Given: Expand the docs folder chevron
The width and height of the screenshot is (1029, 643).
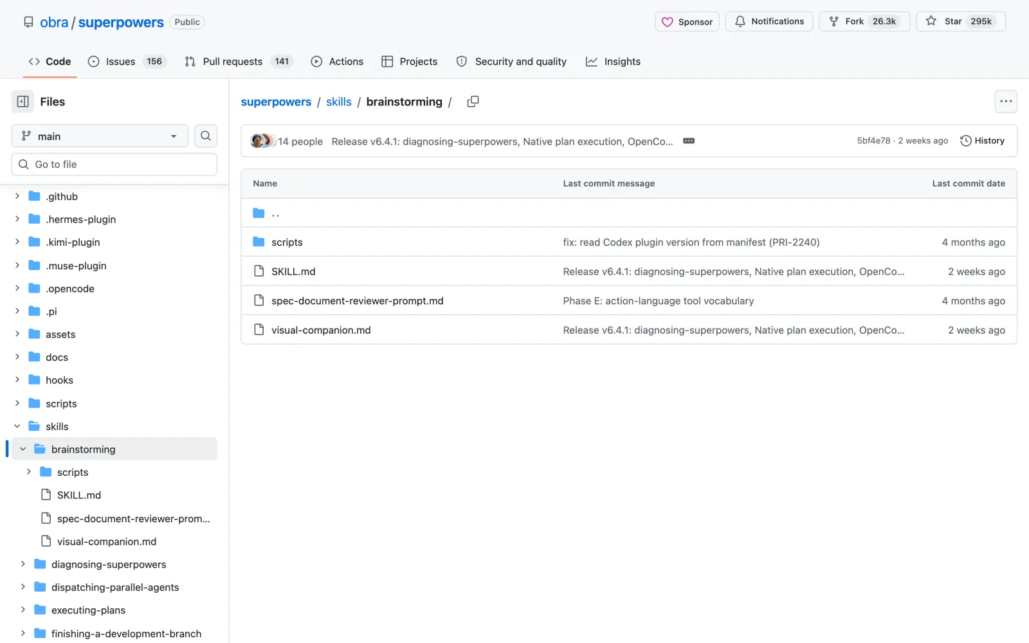Looking at the screenshot, I should point(17,357).
